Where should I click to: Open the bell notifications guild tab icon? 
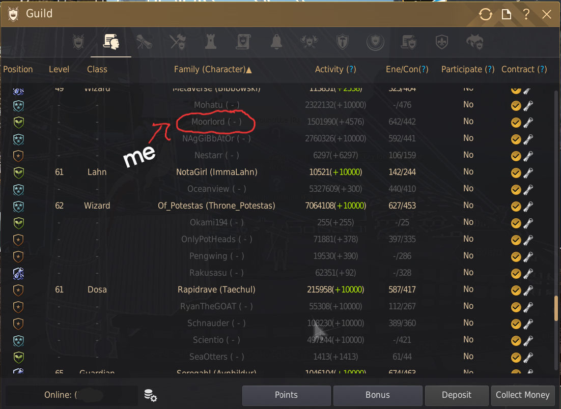point(276,42)
